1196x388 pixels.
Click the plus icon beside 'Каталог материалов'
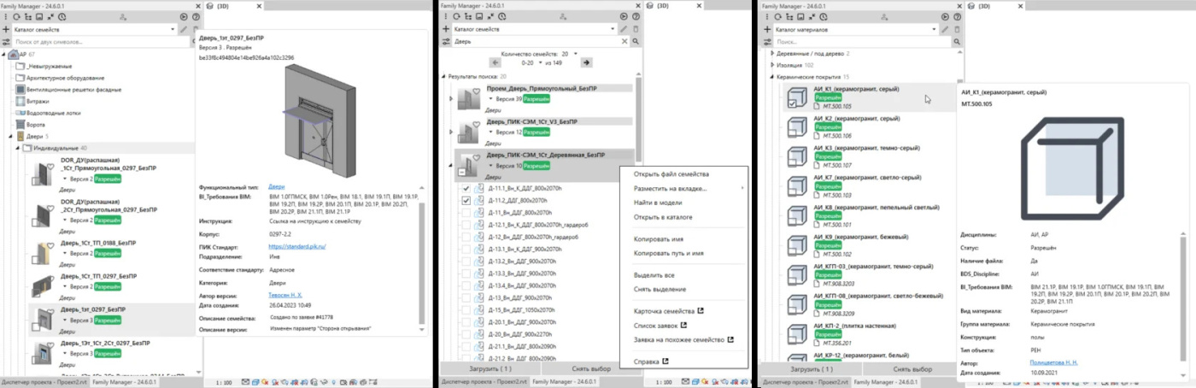click(766, 29)
